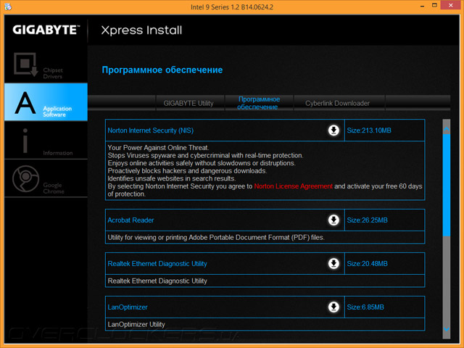Screen dimensions: 464x348
Task: Click the Norton Internet Security (NIS) title
Action: point(150,130)
